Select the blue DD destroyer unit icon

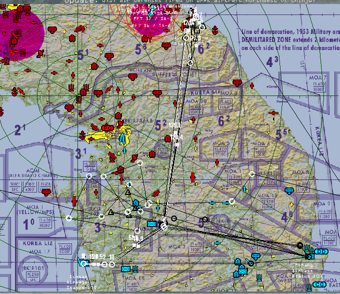321,251
